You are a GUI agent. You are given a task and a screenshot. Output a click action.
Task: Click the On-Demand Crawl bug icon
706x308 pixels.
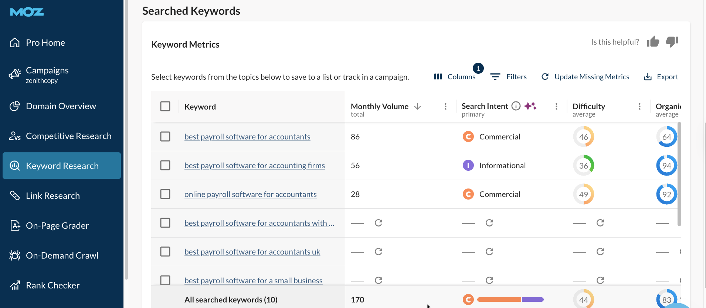point(15,255)
